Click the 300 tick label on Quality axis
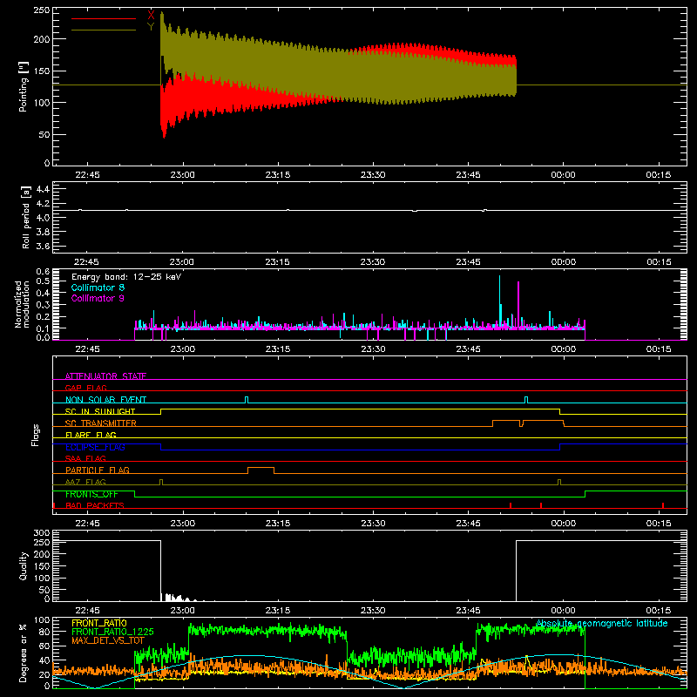Screen dimensions: 697x697 pos(42,533)
